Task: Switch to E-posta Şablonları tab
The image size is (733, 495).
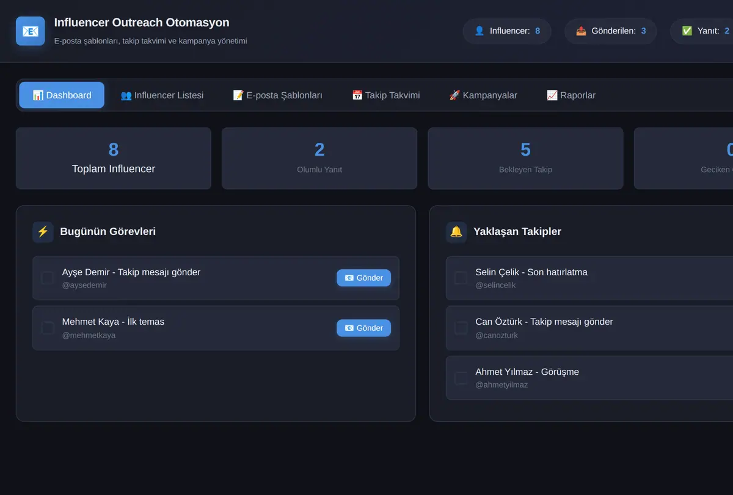Action: [278, 95]
